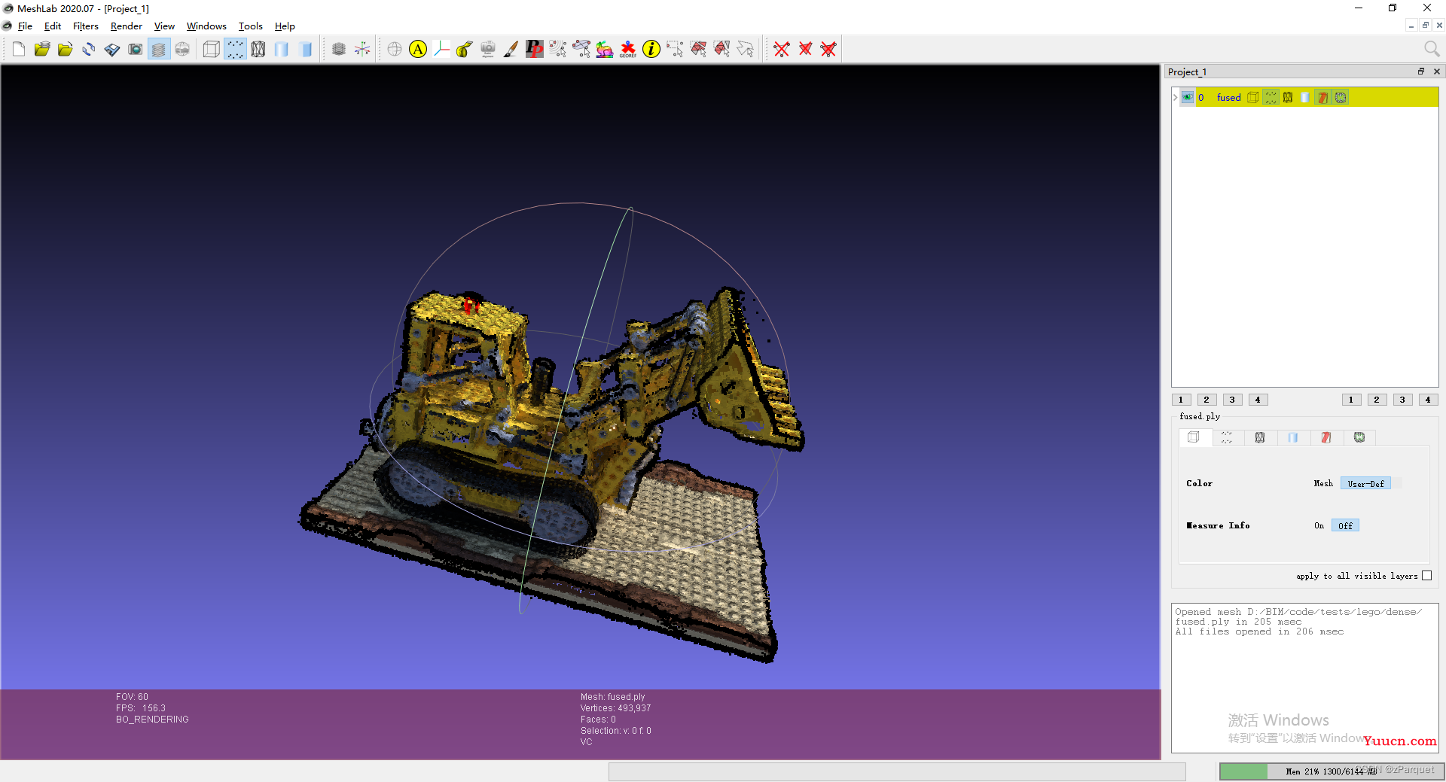1446x782 pixels.
Task: Reload the current mesh
Action: [89, 50]
